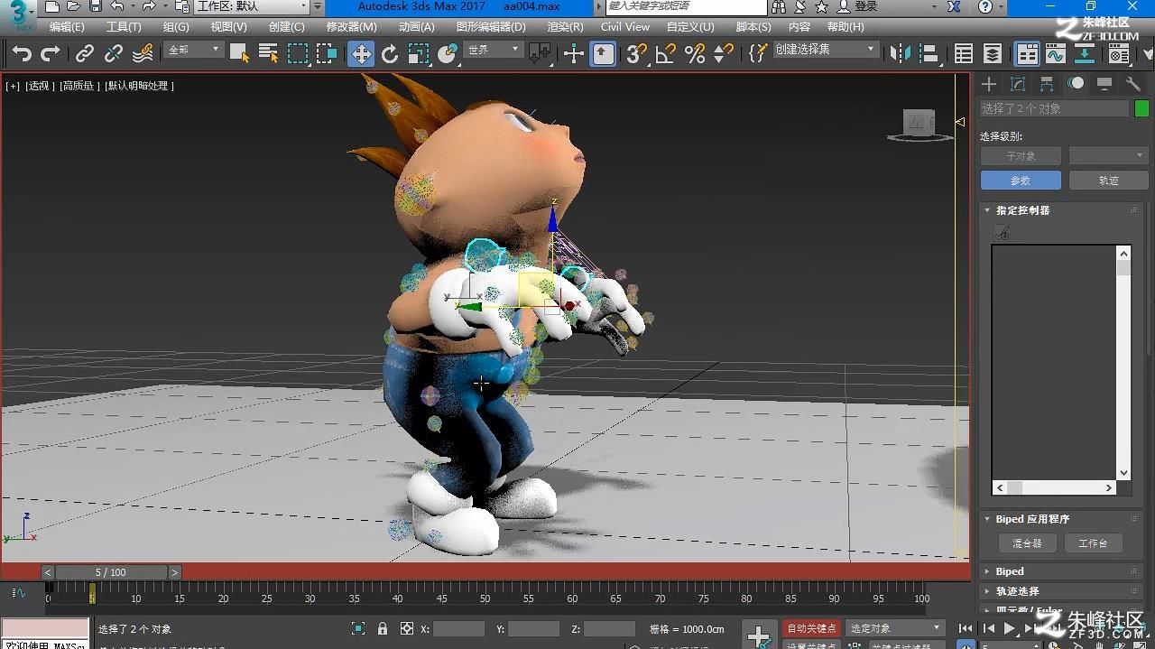Click the Bind to Space Warp icon
Image resolution: width=1155 pixels, height=649 pixels.
[x=143, y=54]
